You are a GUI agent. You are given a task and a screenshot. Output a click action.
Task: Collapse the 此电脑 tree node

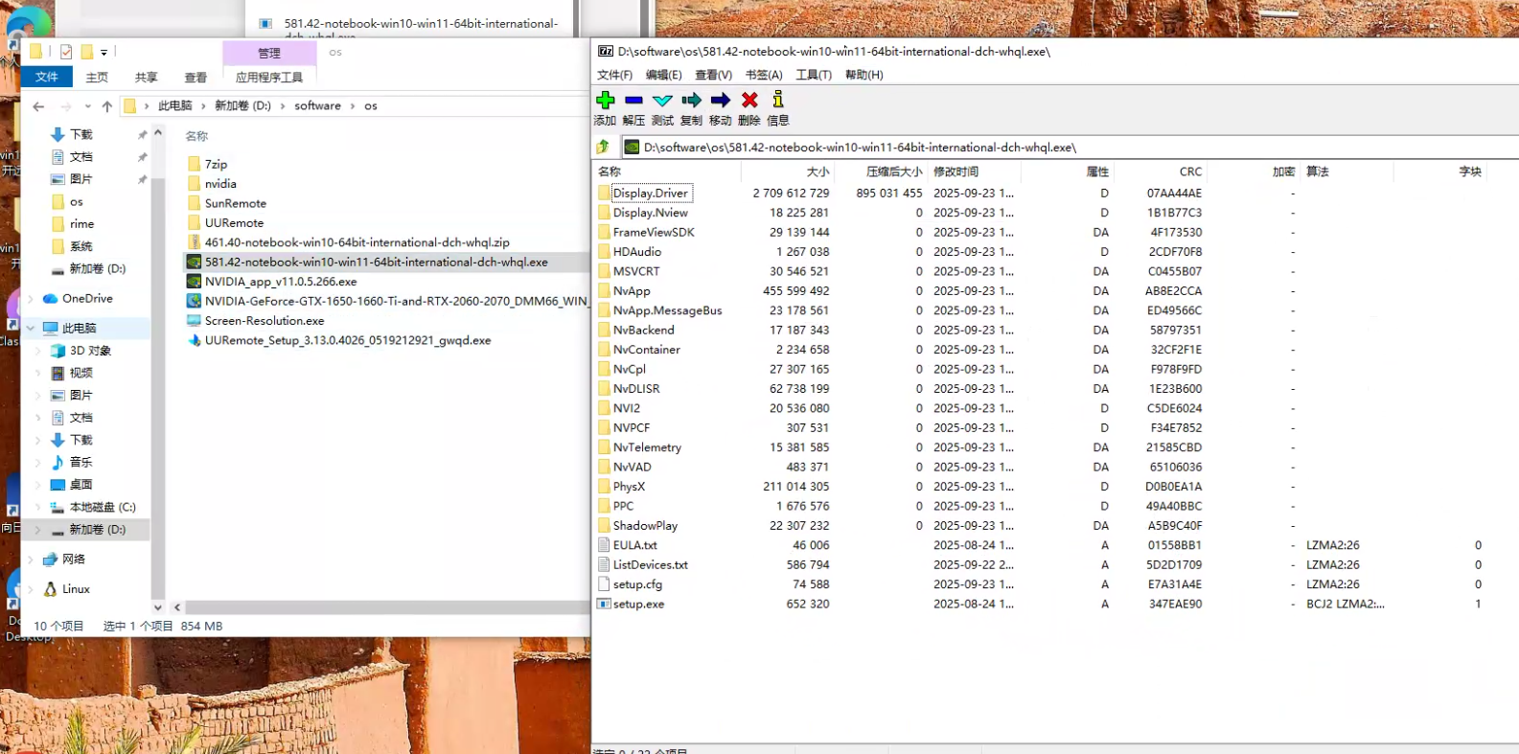pyautogui.click(x=32, y=329)
